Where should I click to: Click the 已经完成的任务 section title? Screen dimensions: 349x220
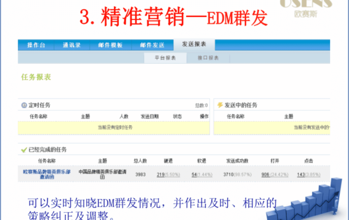(x=48, y=150)
